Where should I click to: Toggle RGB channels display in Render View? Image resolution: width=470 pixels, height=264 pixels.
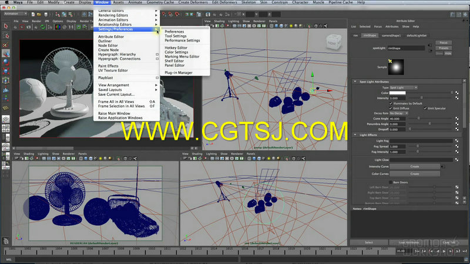(x=58, y=27)
